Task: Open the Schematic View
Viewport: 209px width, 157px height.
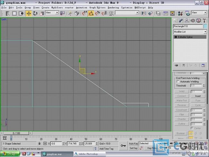Action: pyautogui.click(x=172, y=13)
